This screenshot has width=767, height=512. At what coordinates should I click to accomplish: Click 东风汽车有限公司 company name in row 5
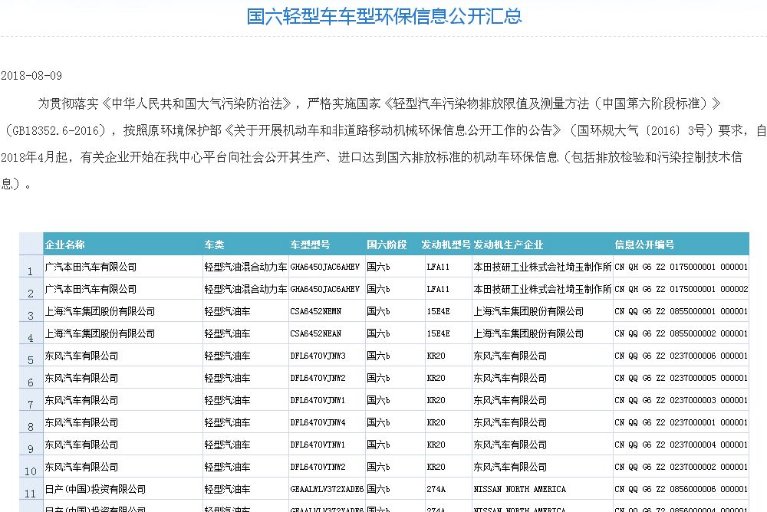click(82, 356)
